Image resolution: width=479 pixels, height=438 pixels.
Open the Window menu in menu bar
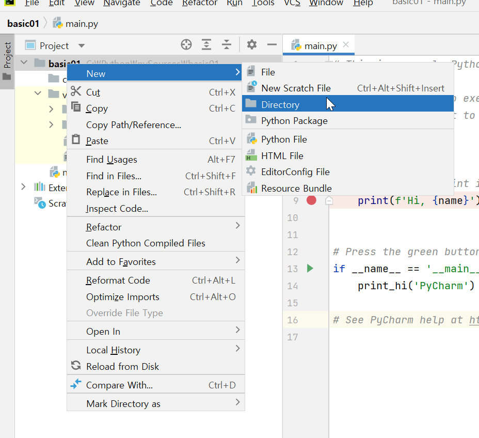[x=326, y=3]
